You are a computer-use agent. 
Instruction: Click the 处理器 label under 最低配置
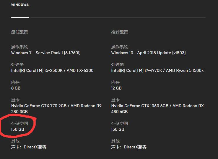pyautogui.click(x=17, y=64)
